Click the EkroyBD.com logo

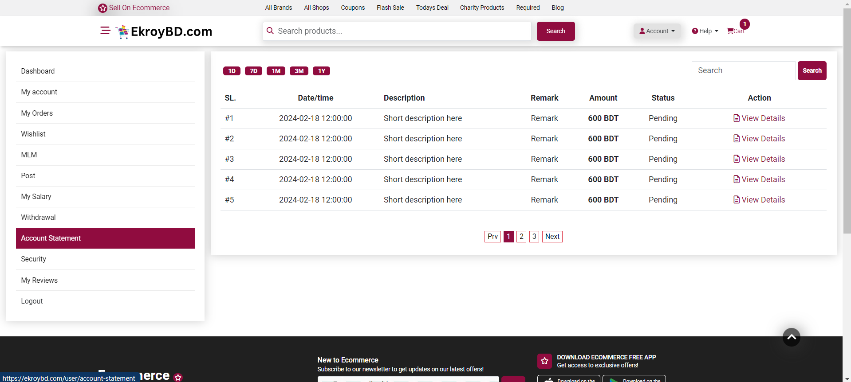164,31
